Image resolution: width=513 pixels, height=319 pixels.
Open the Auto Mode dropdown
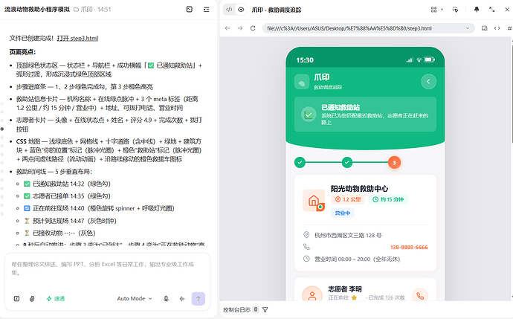135,298
